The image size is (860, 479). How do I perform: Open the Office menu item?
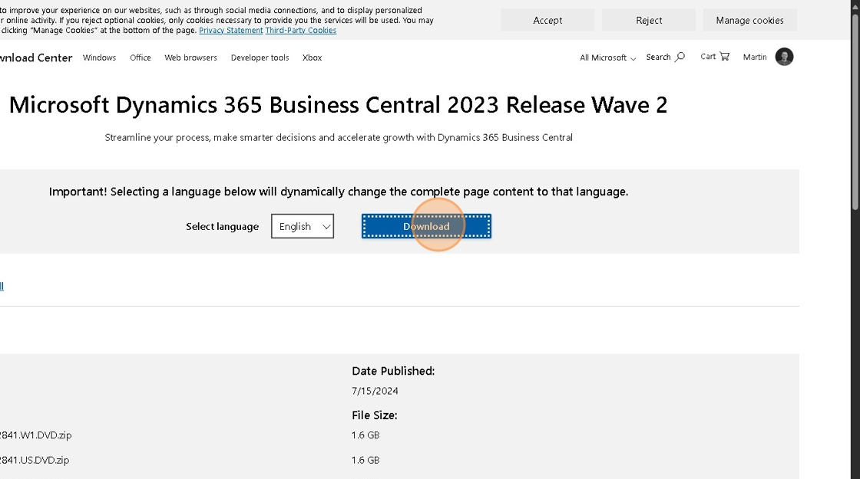click(141, 57)
